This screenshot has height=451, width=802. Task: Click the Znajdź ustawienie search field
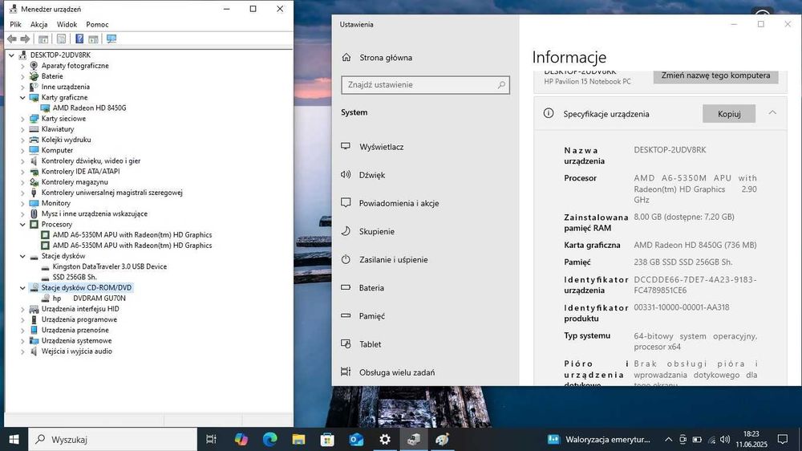tap(425, 85)
